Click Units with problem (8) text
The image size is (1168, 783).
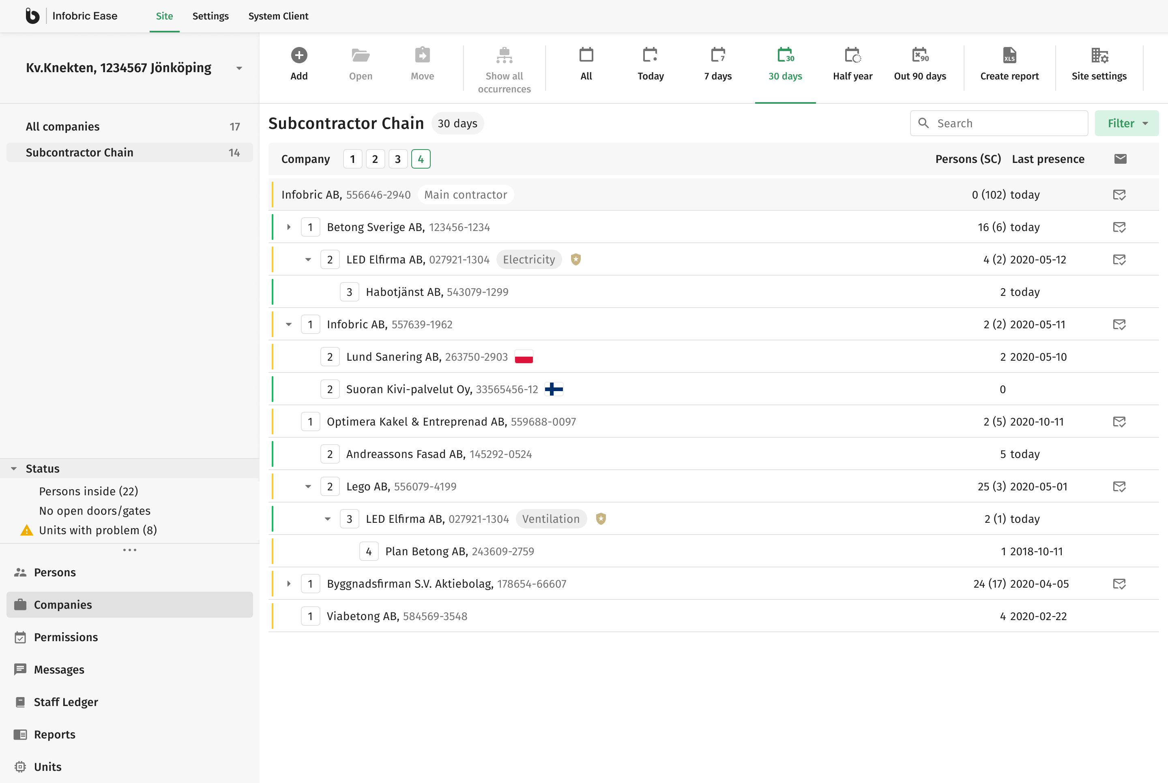pos(98,531)
